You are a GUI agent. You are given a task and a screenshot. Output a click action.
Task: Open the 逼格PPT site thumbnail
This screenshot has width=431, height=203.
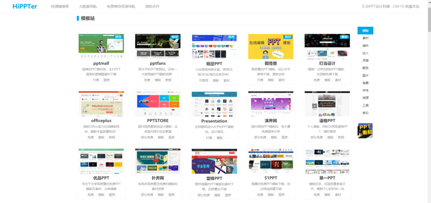[327, 104]
